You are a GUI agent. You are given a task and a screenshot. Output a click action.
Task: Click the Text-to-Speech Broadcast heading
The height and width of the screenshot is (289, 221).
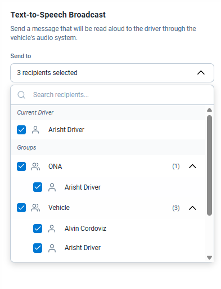pos(58,15)
